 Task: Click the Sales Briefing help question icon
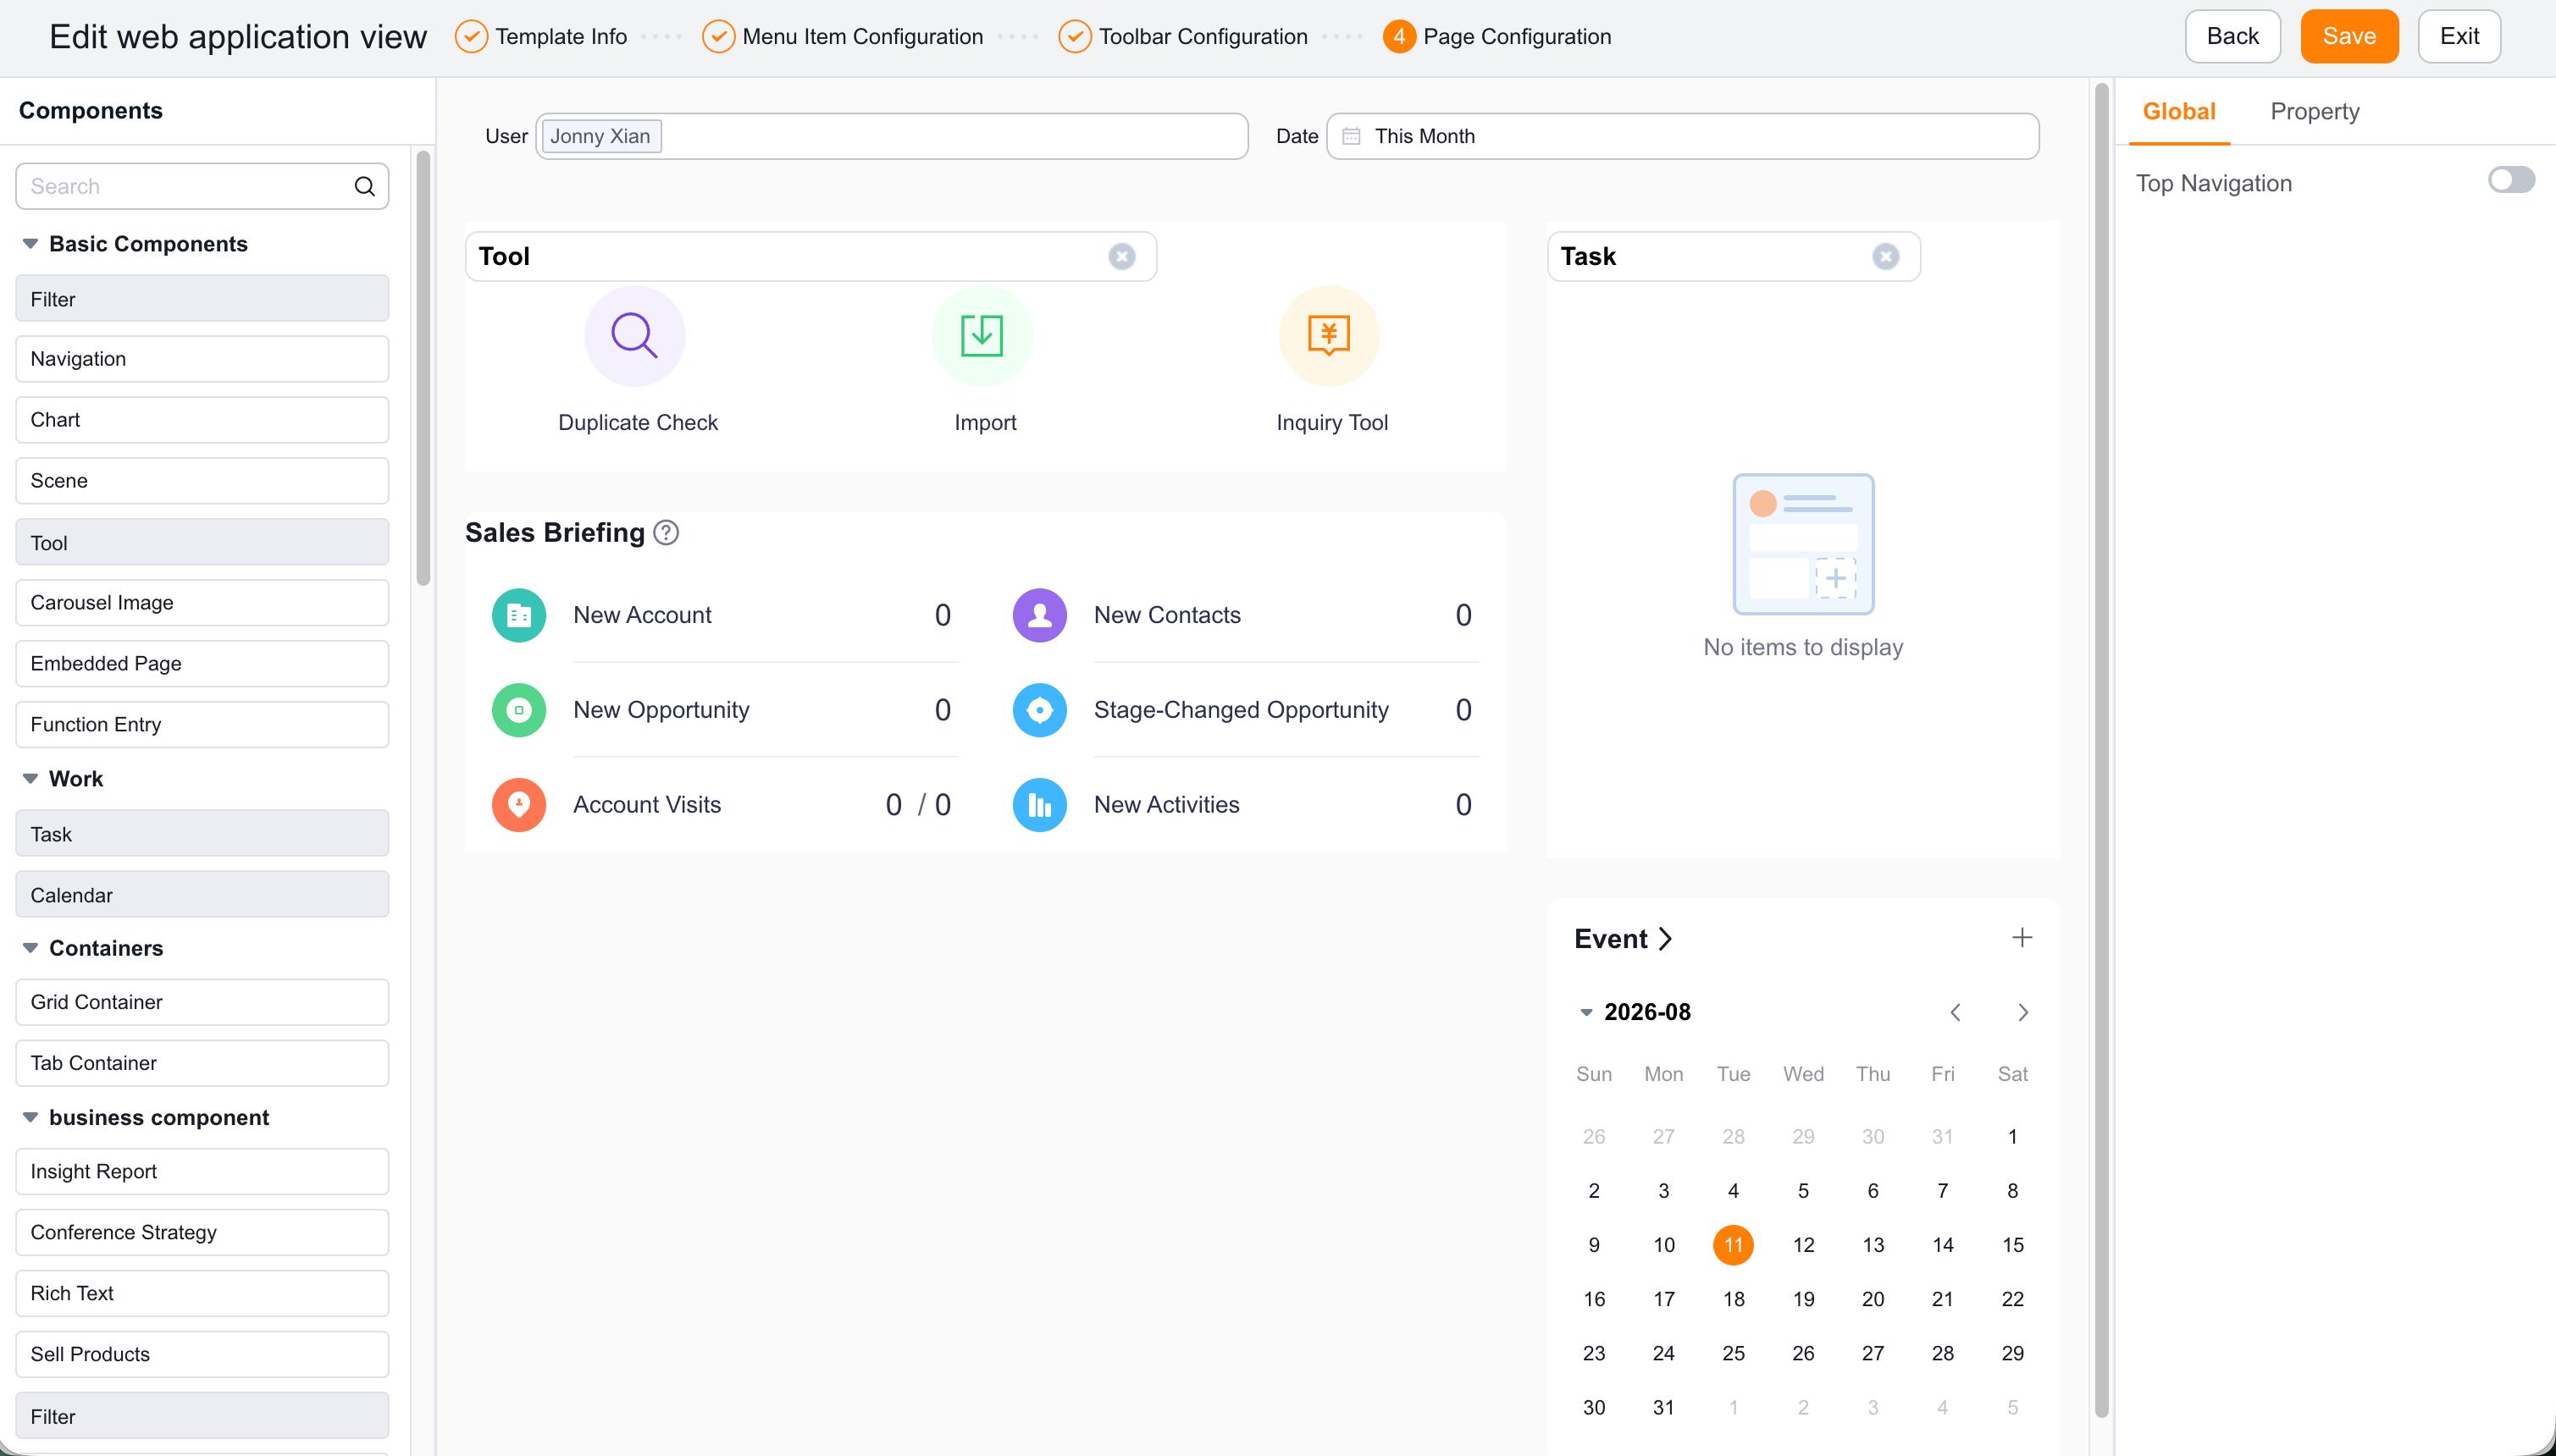667,533
